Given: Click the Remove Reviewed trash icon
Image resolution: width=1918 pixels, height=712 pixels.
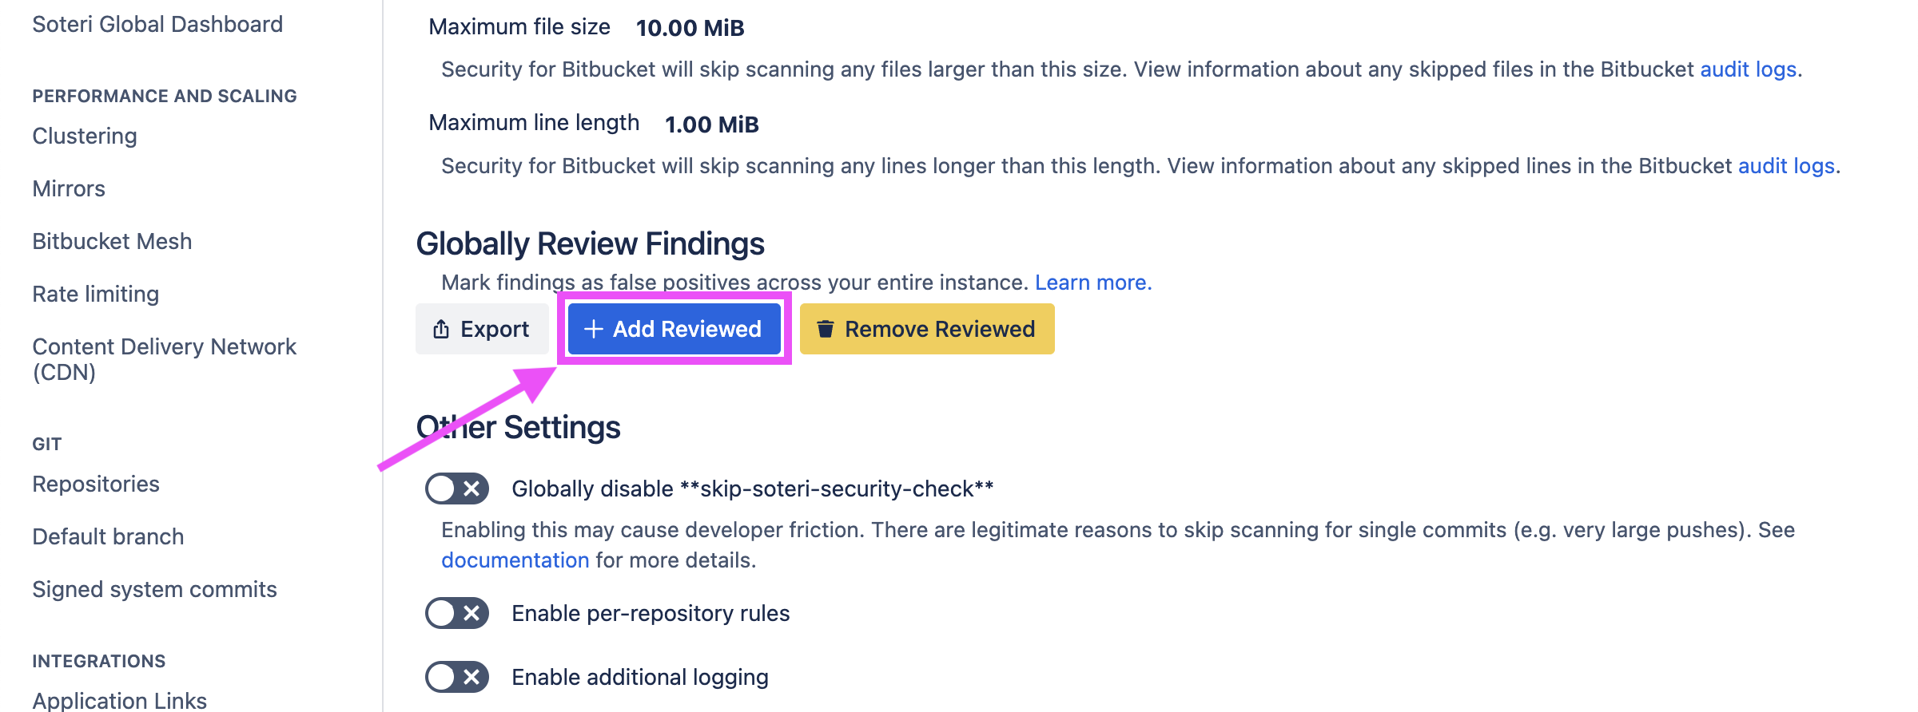Looking at the screenshot, I should pyautogui.click(x=826, y=329).
